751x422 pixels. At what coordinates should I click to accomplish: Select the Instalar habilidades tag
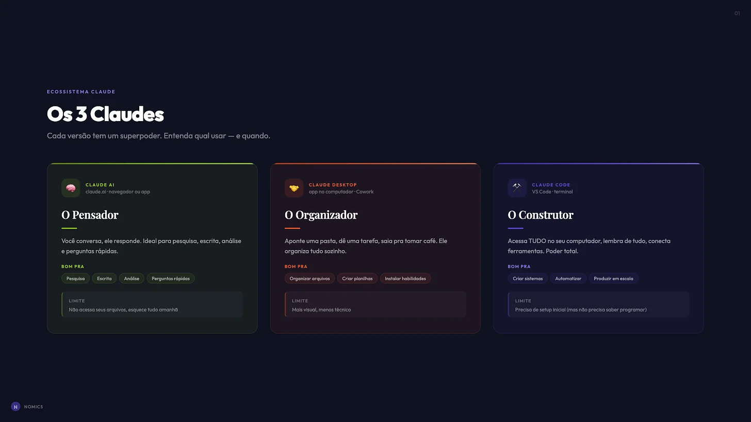[405, 278]
